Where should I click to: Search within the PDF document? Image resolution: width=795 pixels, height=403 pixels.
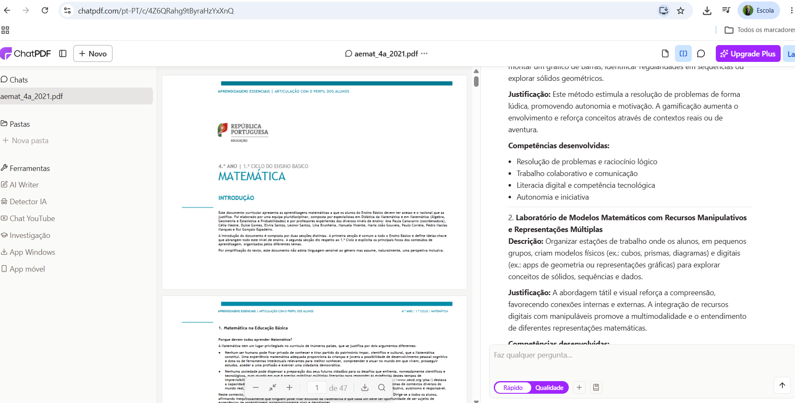(x=382, y=387)
